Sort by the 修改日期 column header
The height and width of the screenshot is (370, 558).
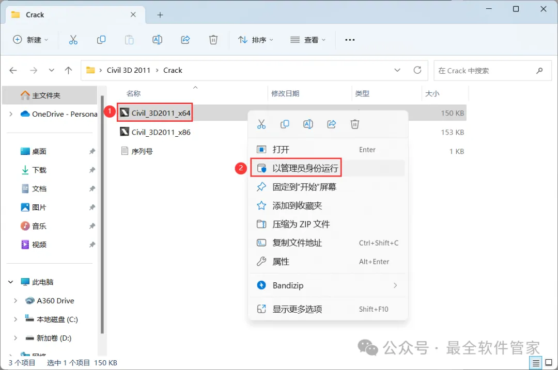(285, 93)
